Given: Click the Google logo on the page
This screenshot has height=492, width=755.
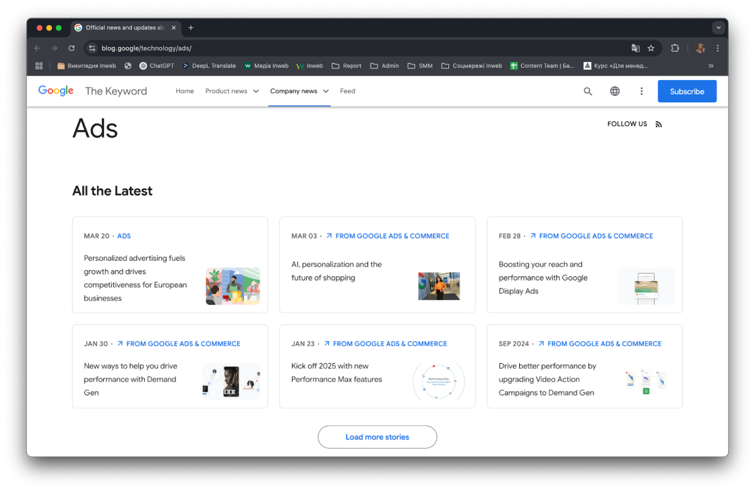Looking at the screenshot, I should click(56, 90).
